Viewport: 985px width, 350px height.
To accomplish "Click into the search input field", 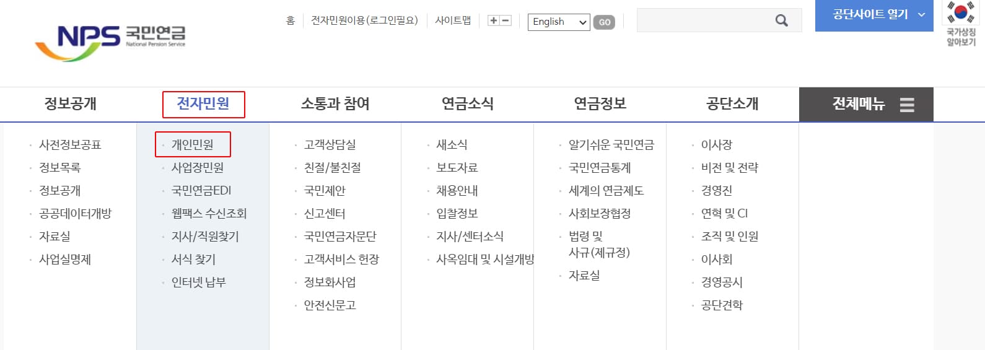I will [705, 20].
